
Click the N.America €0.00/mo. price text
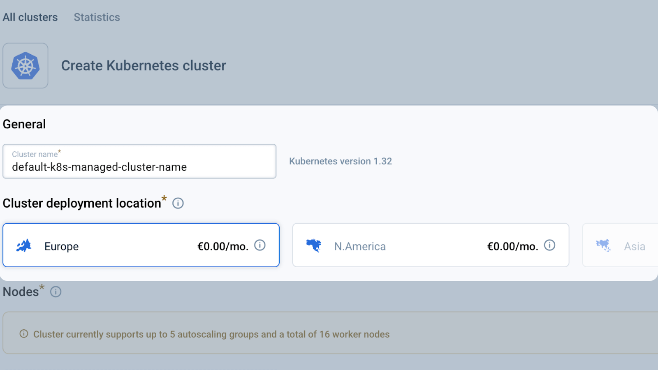513,246
